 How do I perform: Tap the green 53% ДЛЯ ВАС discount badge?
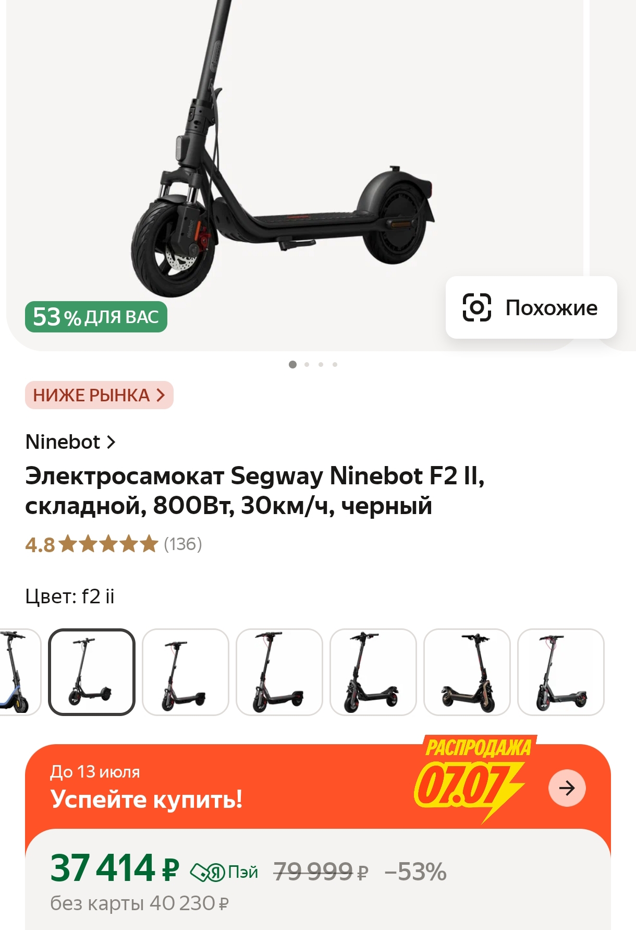tap(96, 317)
